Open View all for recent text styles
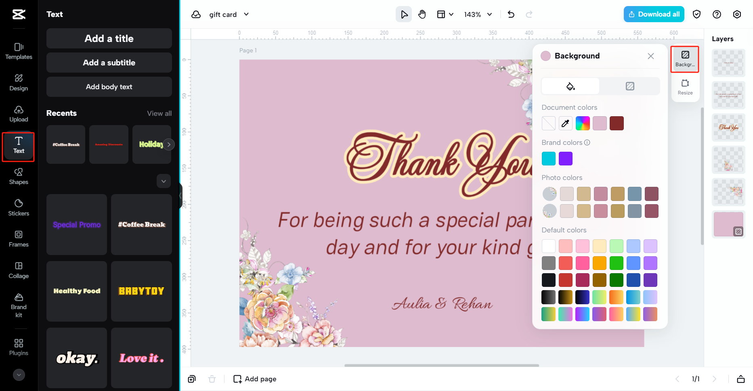 coord(159,113)
